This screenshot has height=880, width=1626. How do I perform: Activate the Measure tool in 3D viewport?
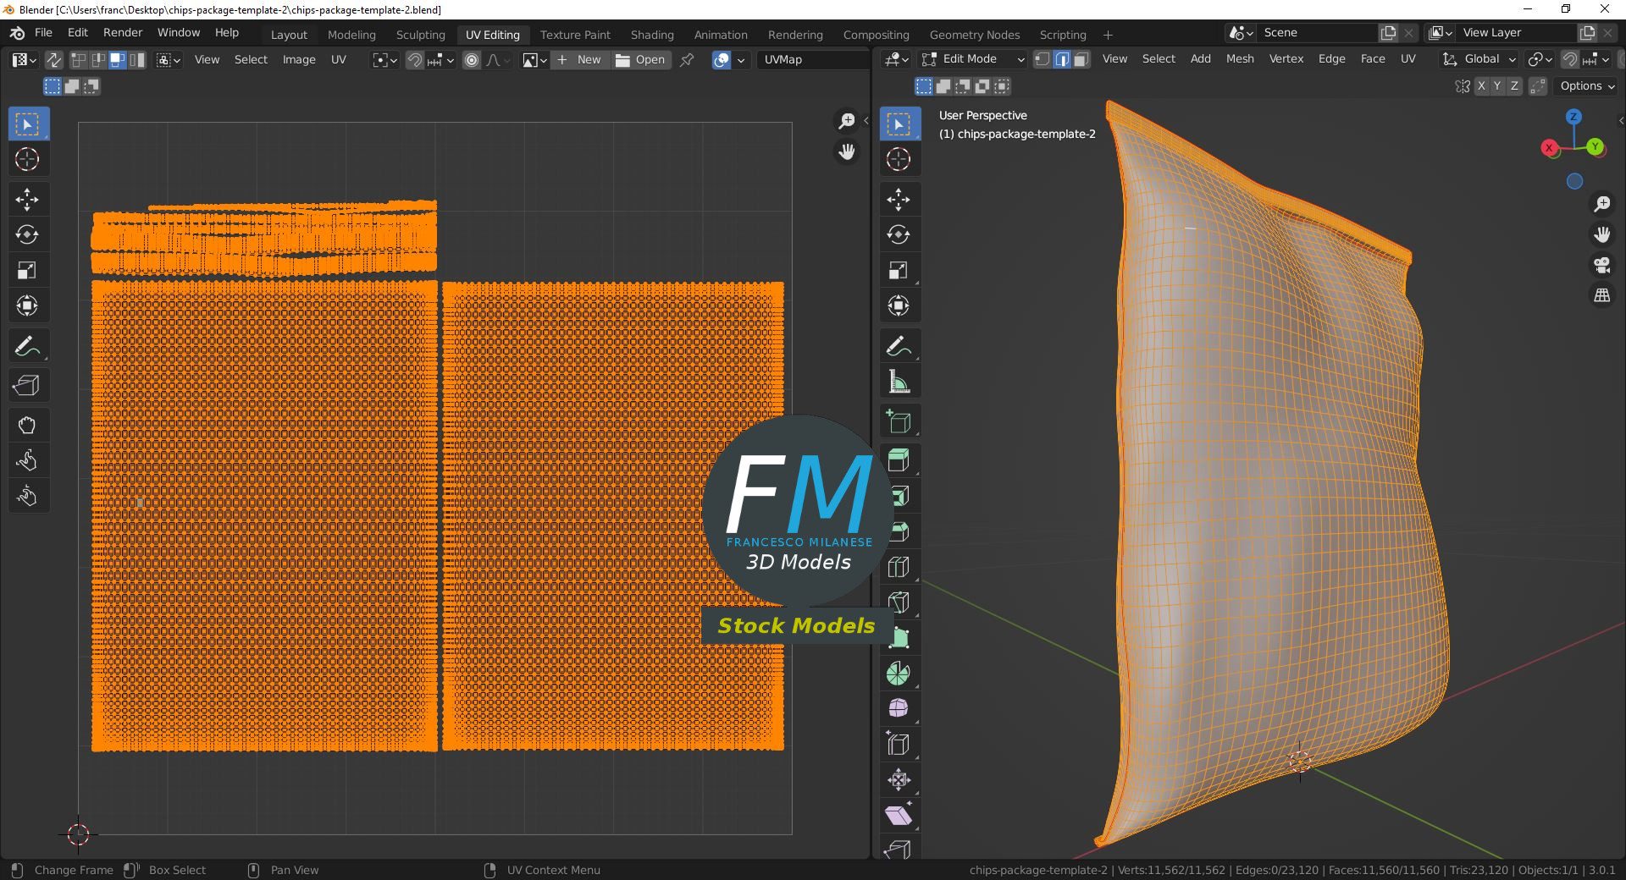click(899, 382)
